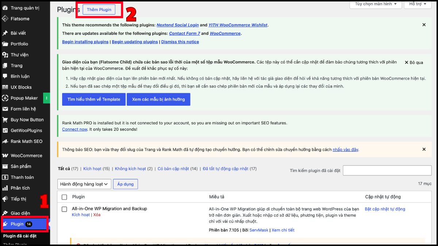This screenshot has width=438, height=246.
Task: Click the WooCommerce logo icon
Action: pyautogui.click(x=5, y=156)
